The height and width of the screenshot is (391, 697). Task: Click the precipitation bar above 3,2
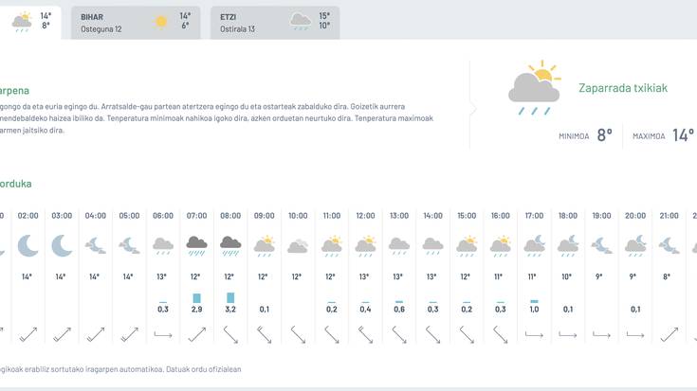pos(230,297)
